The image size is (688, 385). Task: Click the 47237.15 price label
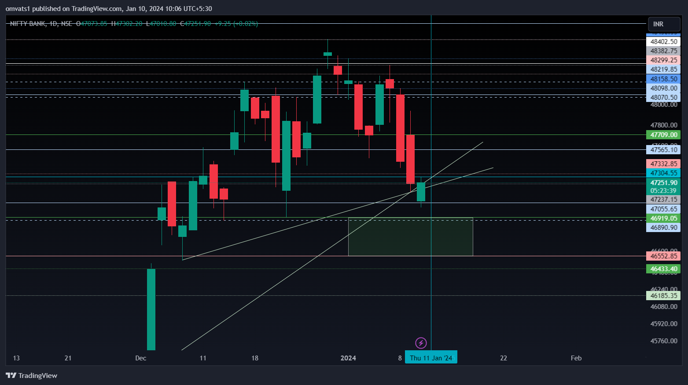click(x=663, y=200)
